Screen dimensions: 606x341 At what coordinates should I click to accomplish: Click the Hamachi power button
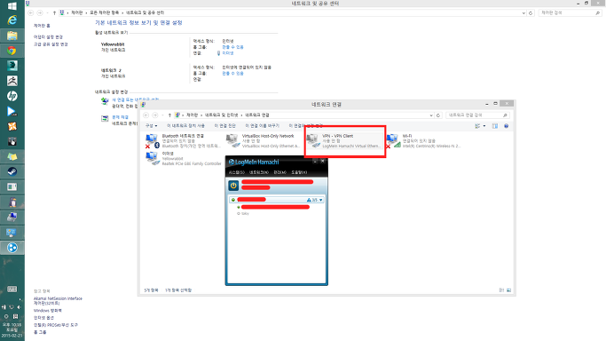click(x=233, y=186)
